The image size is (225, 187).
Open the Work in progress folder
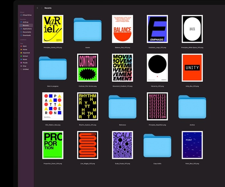coord(53,68)
